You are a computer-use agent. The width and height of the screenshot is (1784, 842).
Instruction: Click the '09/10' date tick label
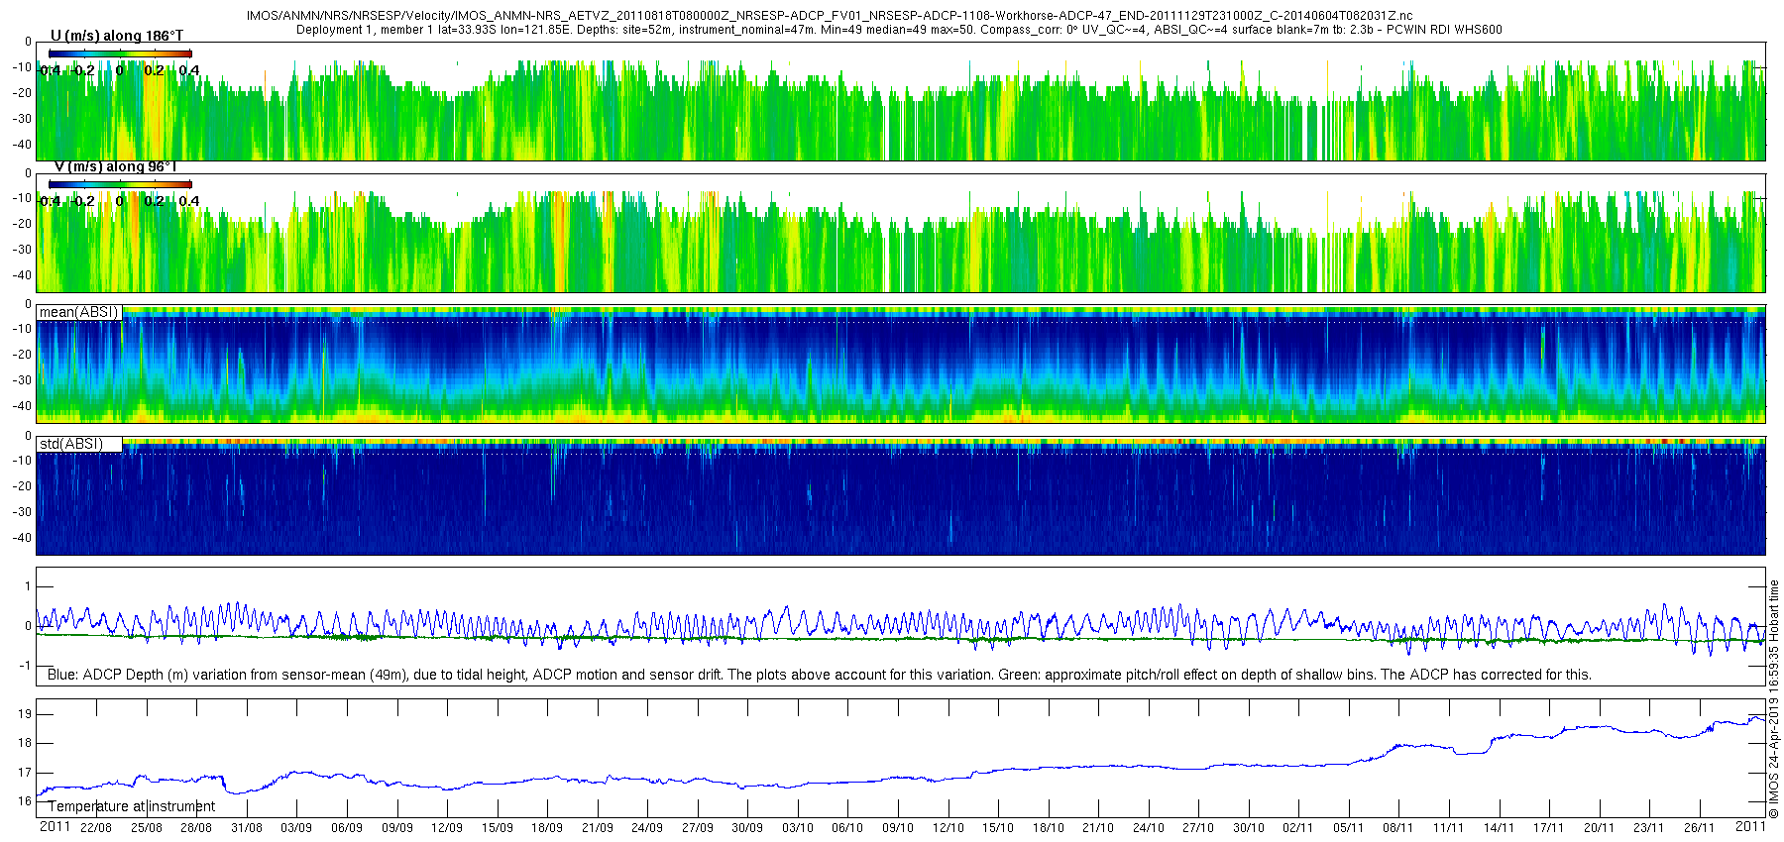coord(898,828)
